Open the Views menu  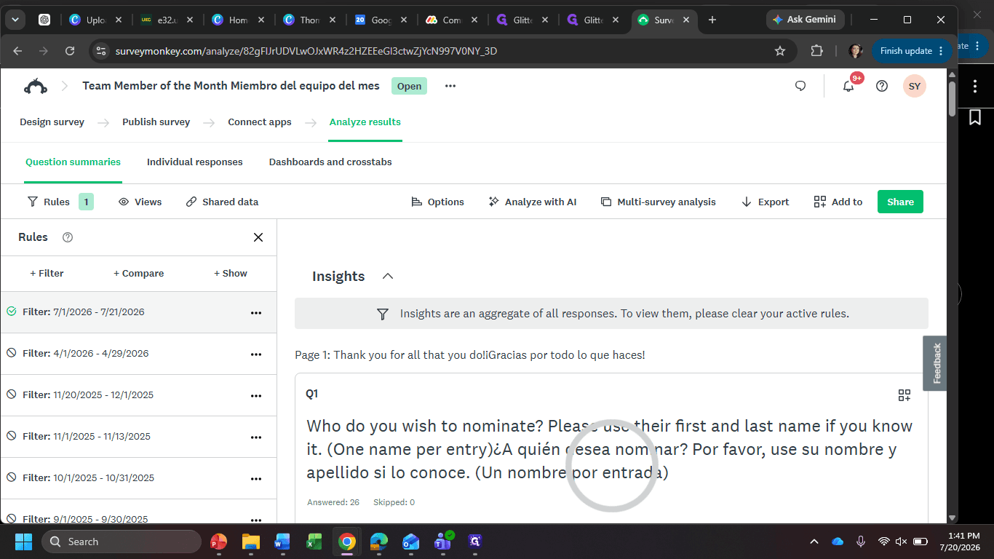tap(140, 202)
